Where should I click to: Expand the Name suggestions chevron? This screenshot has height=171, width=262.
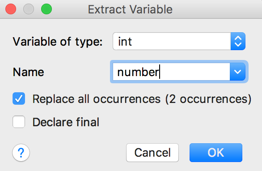pyautogui.click(x=237, y=72)
